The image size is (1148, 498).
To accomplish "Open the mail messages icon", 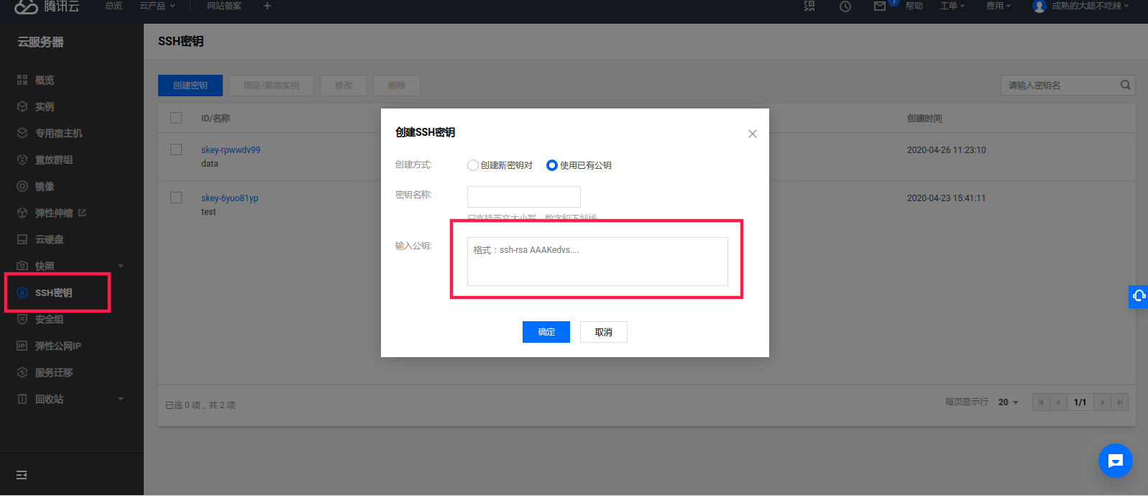I will coord(880,6).
